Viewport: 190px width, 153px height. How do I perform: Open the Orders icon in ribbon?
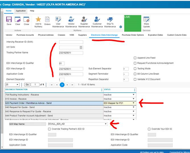click(47, 20)
